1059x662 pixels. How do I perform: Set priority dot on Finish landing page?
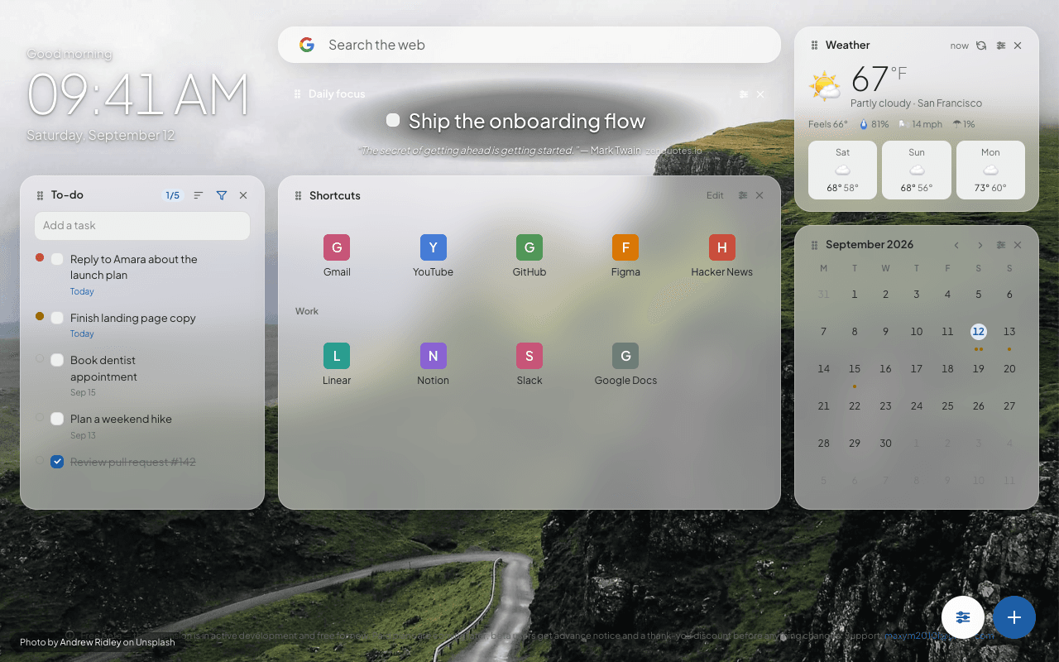[x=40, y=317]
